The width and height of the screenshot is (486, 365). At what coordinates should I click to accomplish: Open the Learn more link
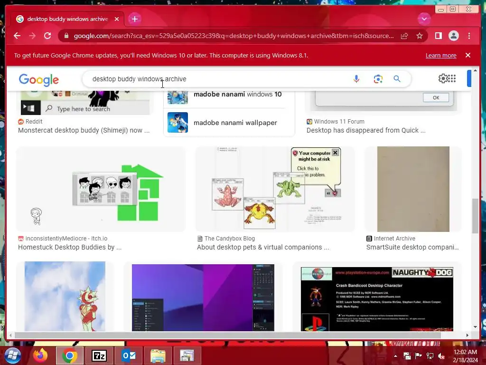coord(441,55)
